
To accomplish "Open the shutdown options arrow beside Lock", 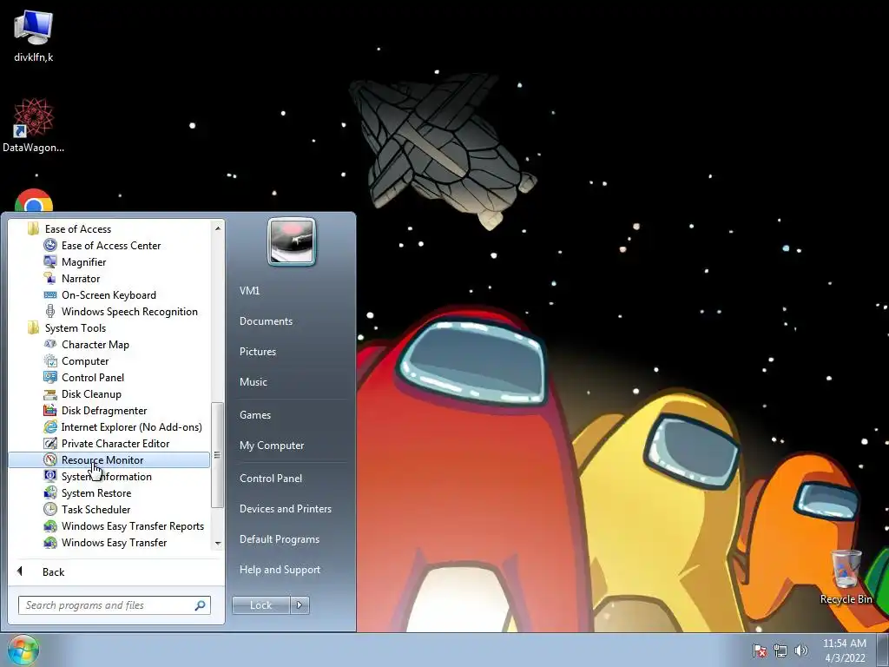I will (300, 605).
